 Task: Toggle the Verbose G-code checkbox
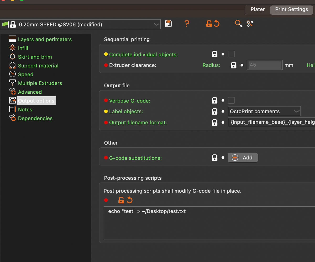click(231, 100)
